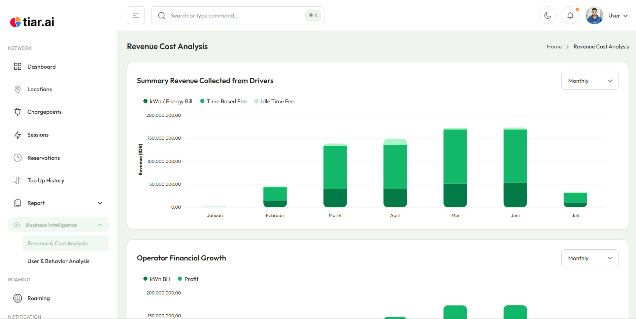Click the Februari bar in revenue chart
Viewport: 636px width, 319px height.
pos(275,197)
